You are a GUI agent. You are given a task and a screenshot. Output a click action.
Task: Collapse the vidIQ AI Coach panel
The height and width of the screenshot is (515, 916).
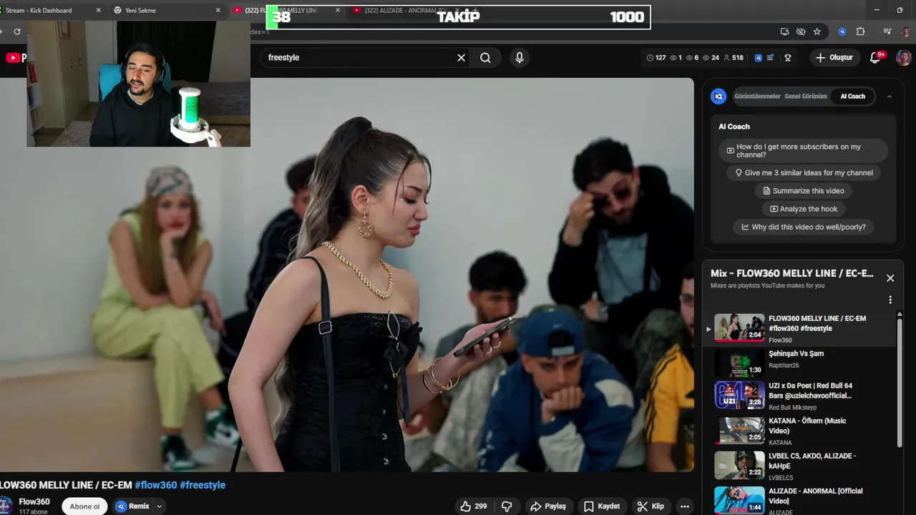coord(890,97)
